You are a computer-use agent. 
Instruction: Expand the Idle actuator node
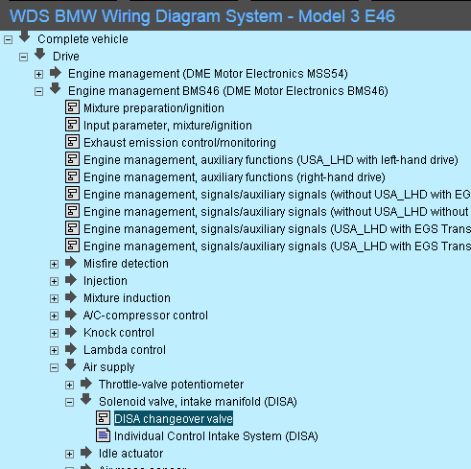(x=70, y=455)
